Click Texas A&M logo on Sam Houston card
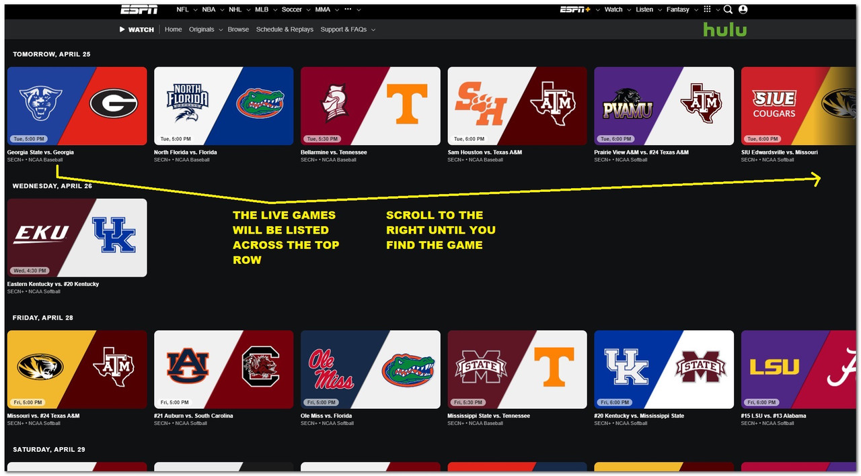The height and width of the screenshot is (476, 861). click(x=553, y=103)
